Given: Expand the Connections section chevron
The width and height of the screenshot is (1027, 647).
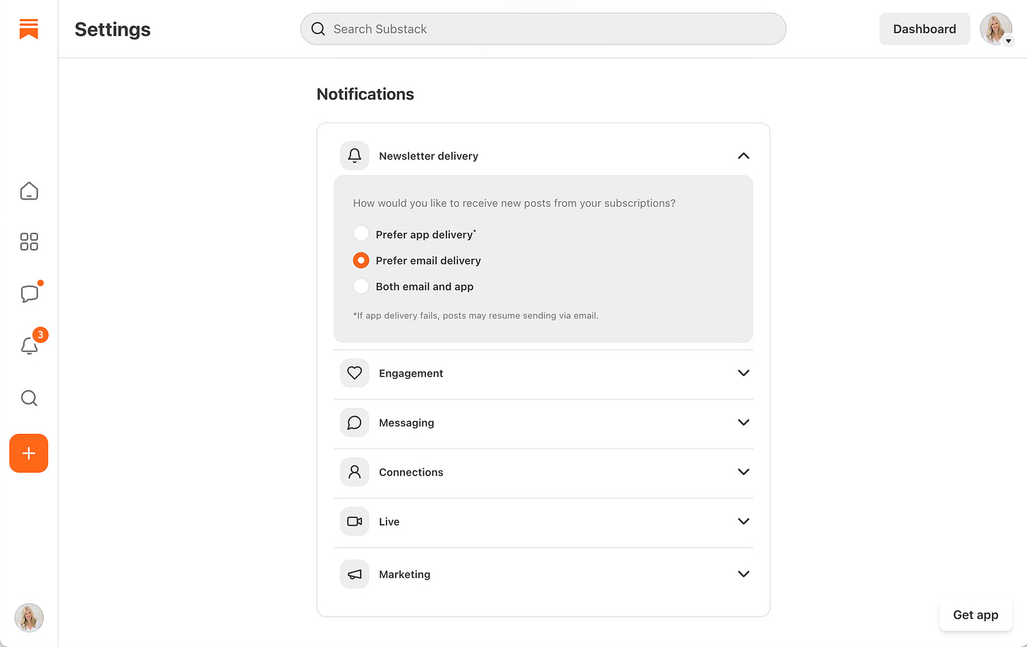Looking at the screenshot, I should tap(743, 472).
